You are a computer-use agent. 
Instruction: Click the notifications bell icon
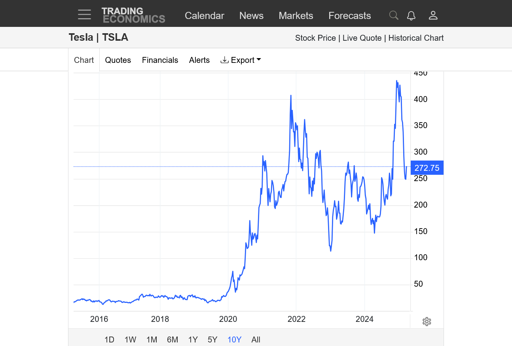point(411,15)
